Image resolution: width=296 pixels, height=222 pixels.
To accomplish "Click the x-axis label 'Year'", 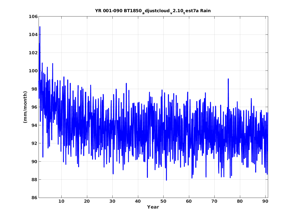I will [153, 207].
